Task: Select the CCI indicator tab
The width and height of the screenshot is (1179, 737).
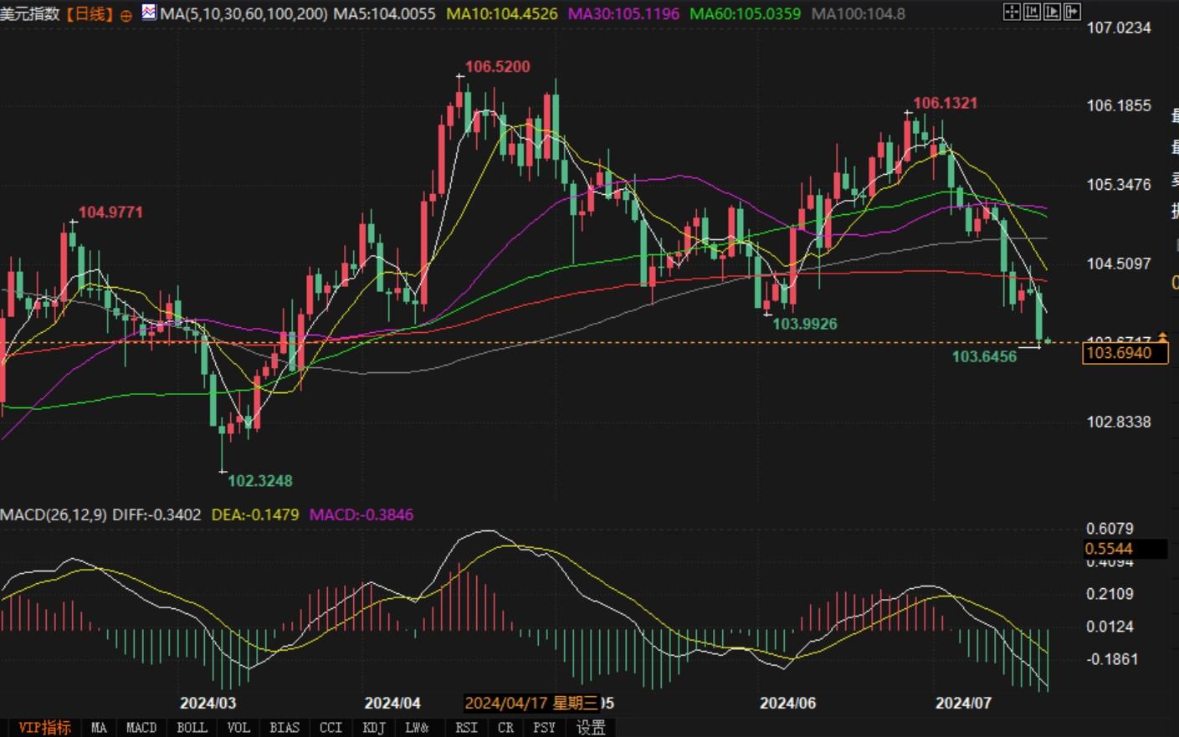Action: tap(331, 728)
